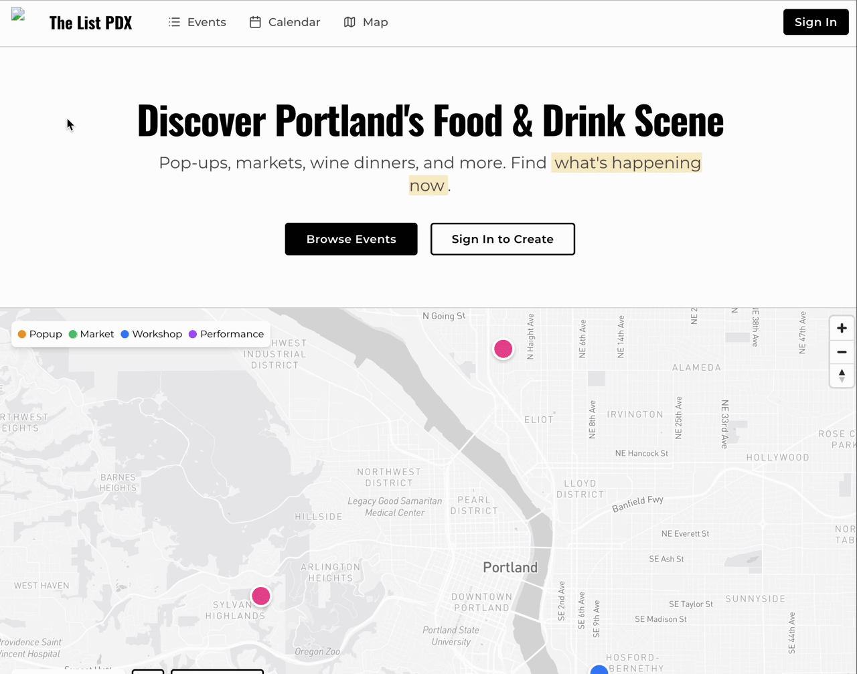Click the Map icon in navigation
857x674 pixels.
coord(349,22)
